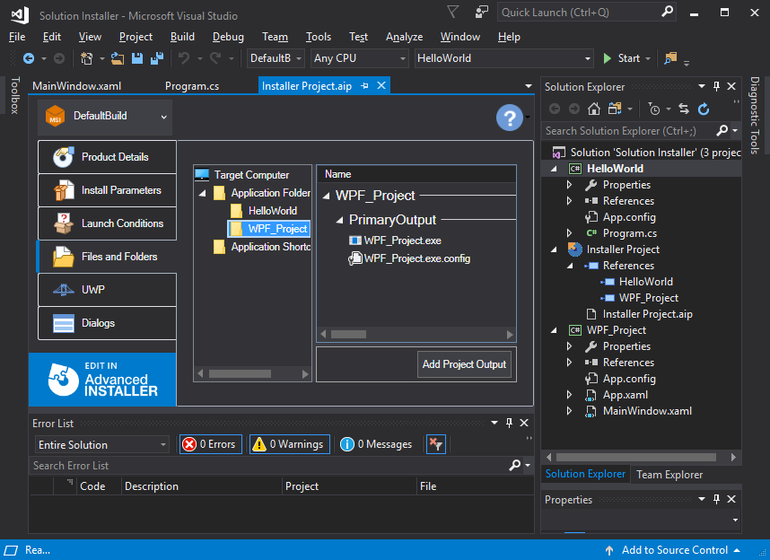Click the Pending Changes Filter clock icon
Image resolution: width=770 pixels, height=560 pixels.
click(654, 109)
